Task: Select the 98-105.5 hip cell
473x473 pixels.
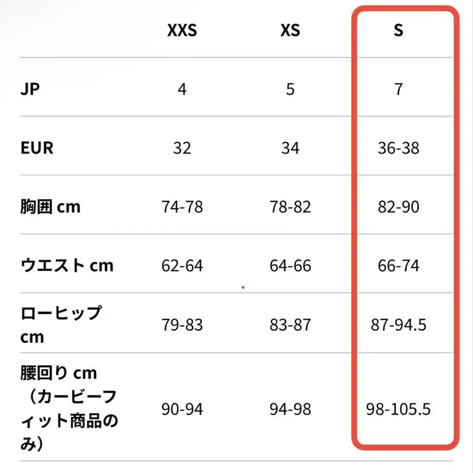Action: pos(398,409)
